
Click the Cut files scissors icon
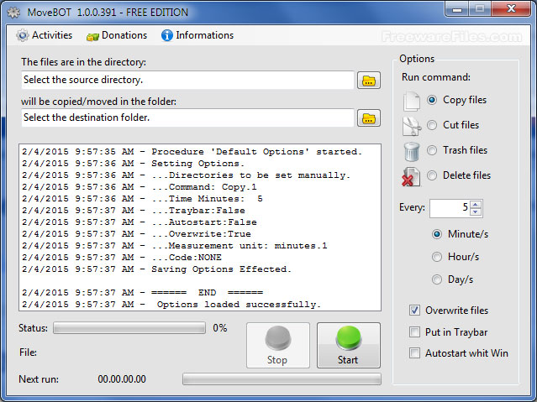(x=412, y=126)
